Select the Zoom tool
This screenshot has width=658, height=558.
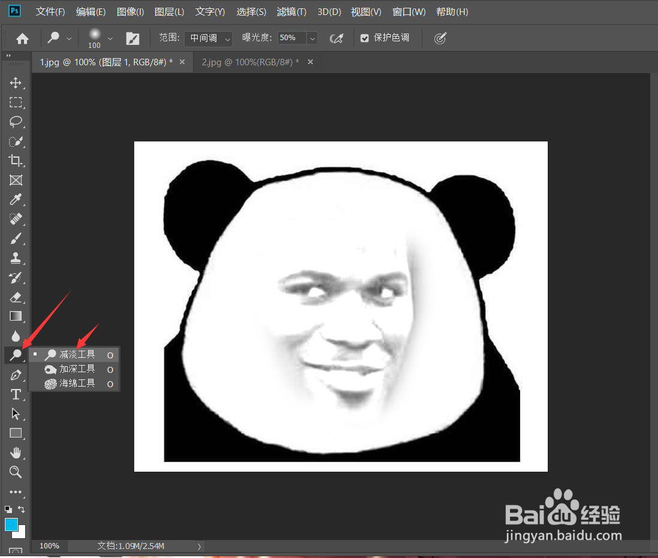(16, 472)
